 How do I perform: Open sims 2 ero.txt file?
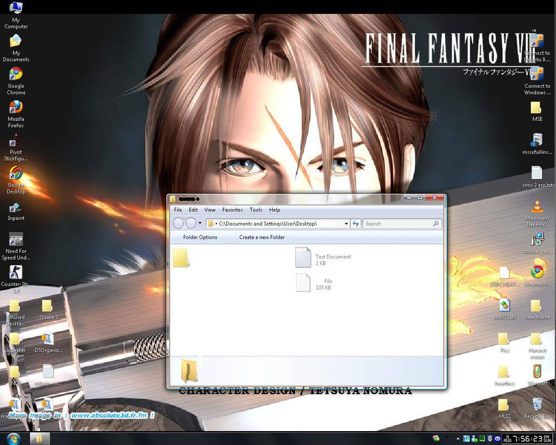537,177
